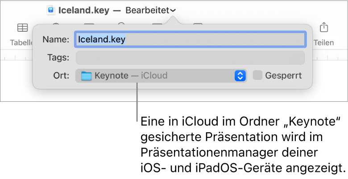Viewport: 348px width, 179px height.
Task: Expand the chevron next to Bearbeitet
Action: pos(173,10)
